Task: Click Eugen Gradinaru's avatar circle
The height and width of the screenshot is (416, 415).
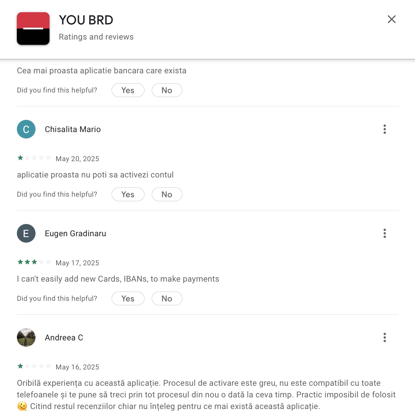Action: tap(26, 233)
